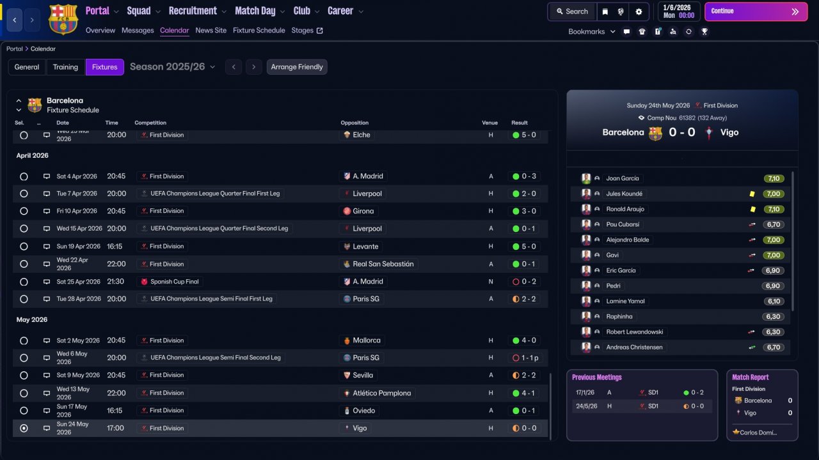
Task: Go forward with the right navigation arrow
Action: [32, 20]
